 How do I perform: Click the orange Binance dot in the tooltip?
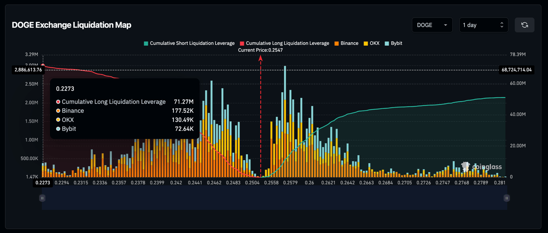coord(57,111)
